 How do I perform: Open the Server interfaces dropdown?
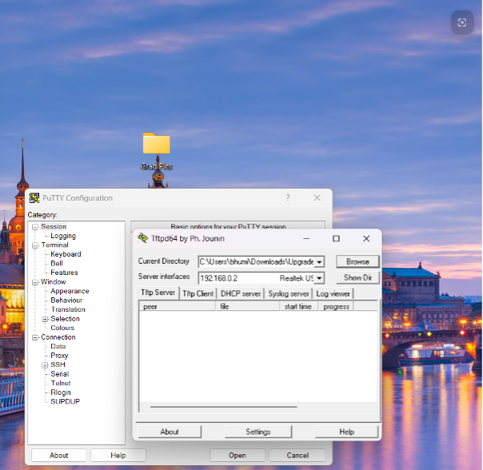pyautogui.click(x=320, y=278)
